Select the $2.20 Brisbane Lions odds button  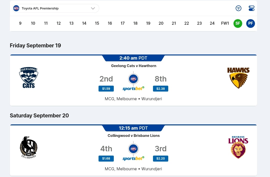160,159
